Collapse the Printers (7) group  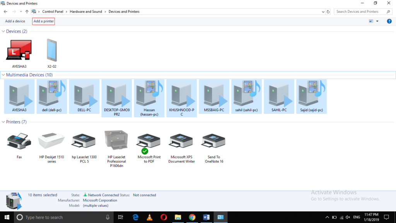pyautogui.click(x=3, y=122)
